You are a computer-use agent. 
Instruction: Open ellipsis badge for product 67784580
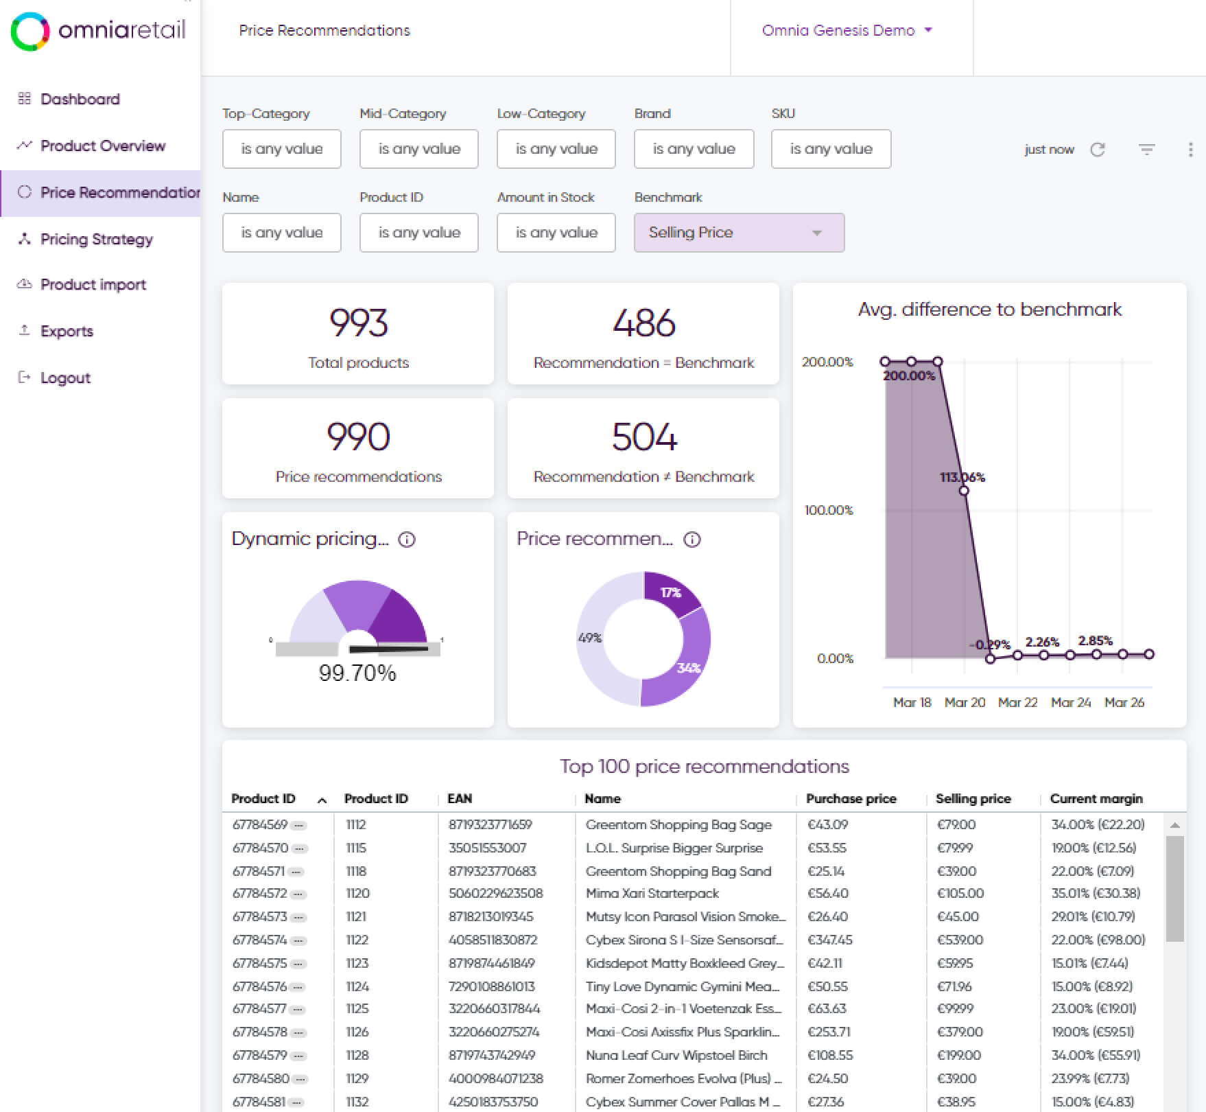300,1079
